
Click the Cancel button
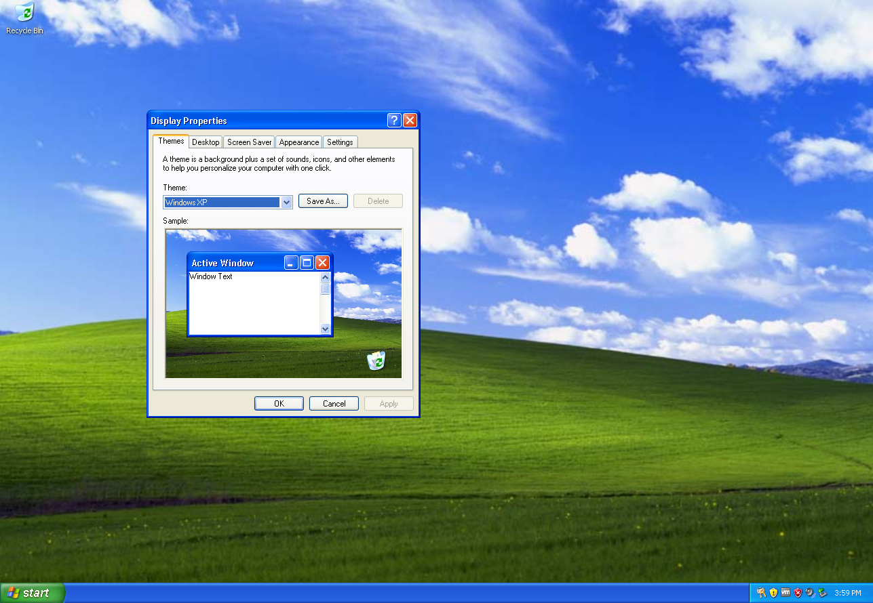(x=334, y=403)
